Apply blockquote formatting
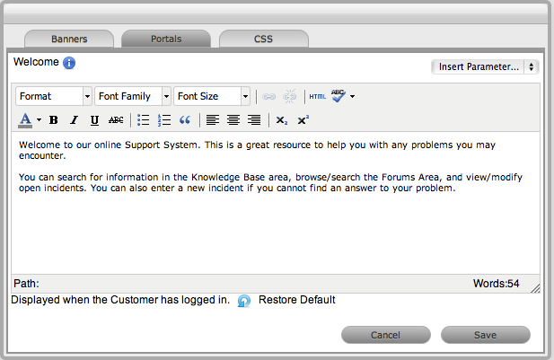This screenshot has width=554, height=360. pos(185,120)
